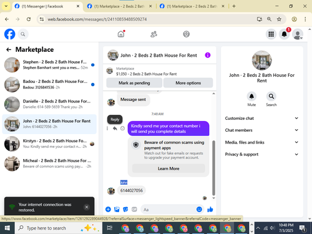Open the browser zoom magnifier icon
The image size is (312, 234).
[x=269, y=19]
